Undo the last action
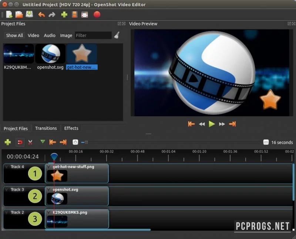The height and width of the screenshot is (239, 296). point(42,14)
